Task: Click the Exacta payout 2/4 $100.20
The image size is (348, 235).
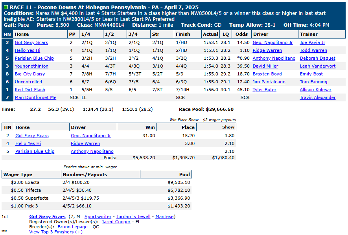Action: (x=76, y=182)
